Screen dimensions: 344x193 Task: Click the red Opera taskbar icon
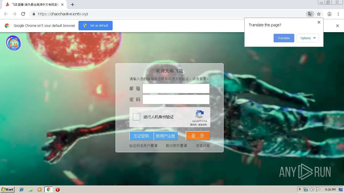[x=58, y=190]
